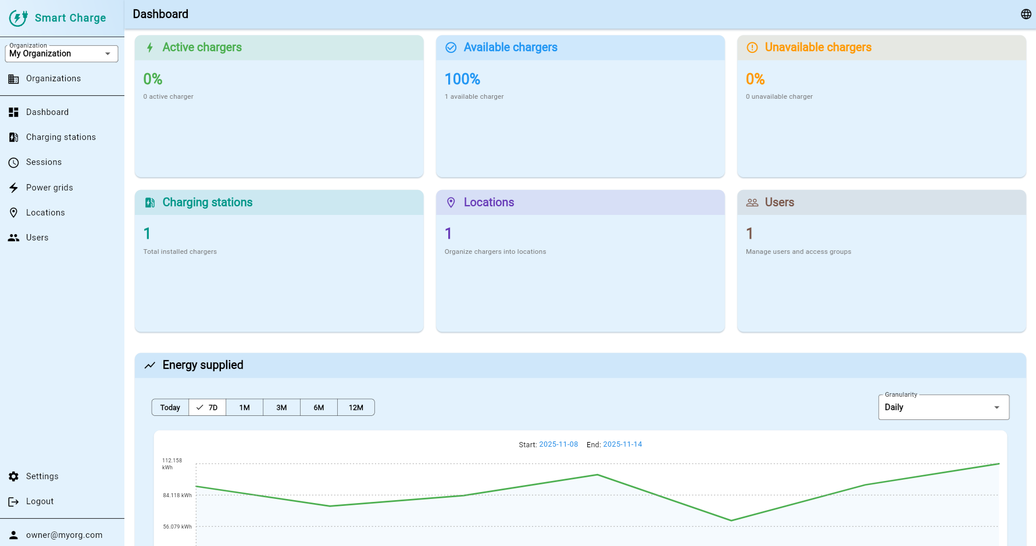1036x546 pixels.
Task: Click the start date 2025-11-08 link
Action: [558, 444]
